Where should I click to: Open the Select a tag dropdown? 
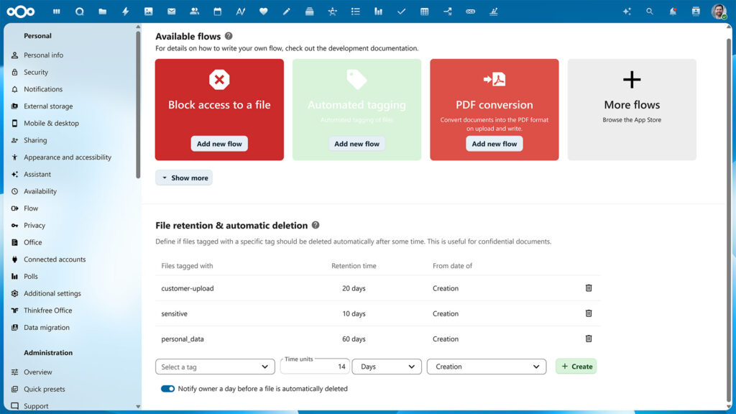pos(214,366)
